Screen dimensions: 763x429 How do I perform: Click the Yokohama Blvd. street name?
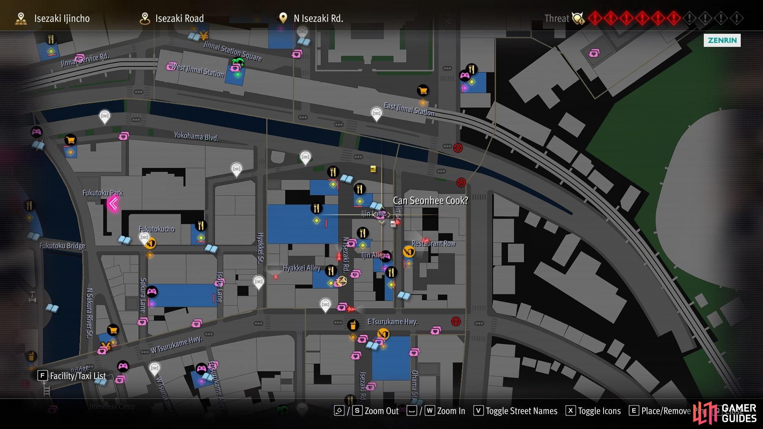pyautogui.click(x=196, y=136)
